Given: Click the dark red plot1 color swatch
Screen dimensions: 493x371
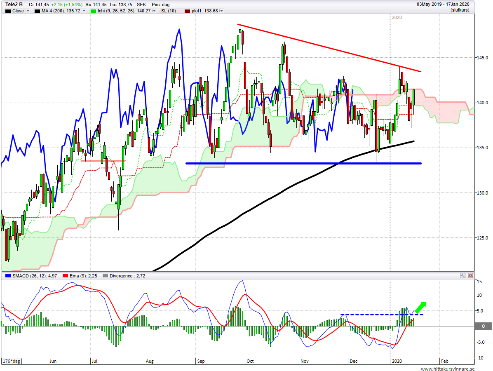Looking at the screenshot, I should click(x=187, y=11).
